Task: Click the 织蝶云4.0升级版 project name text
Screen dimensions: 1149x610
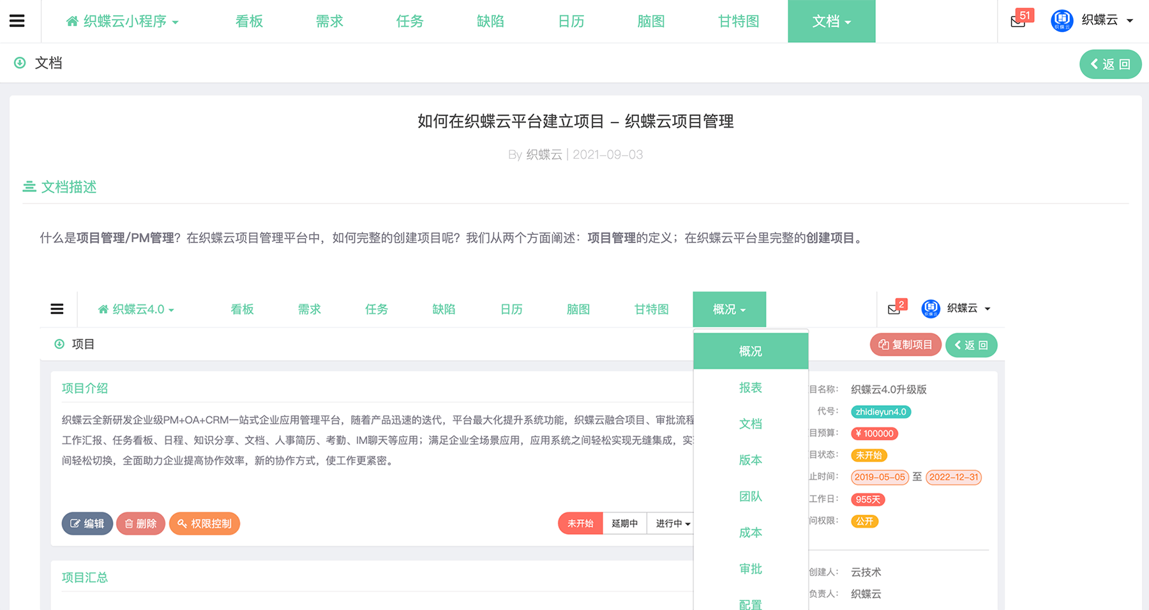Action: click(889, 389)
